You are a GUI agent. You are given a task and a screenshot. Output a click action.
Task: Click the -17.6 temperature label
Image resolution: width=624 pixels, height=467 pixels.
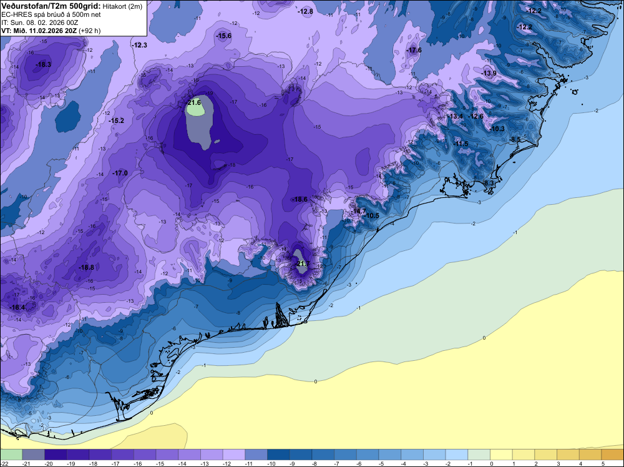[414, 50]
